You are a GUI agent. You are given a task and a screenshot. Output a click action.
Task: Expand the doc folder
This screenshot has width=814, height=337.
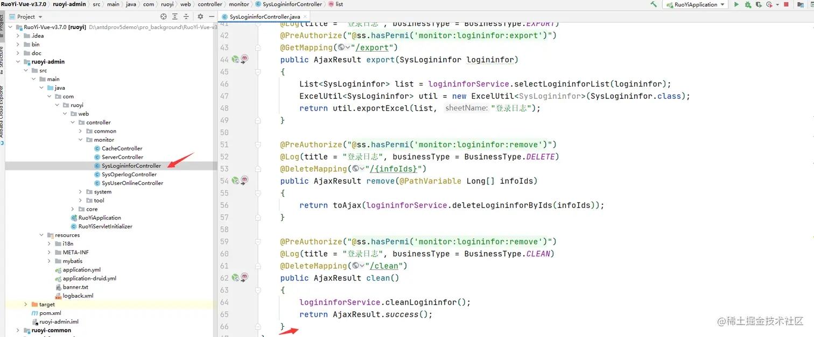[18, 53]
